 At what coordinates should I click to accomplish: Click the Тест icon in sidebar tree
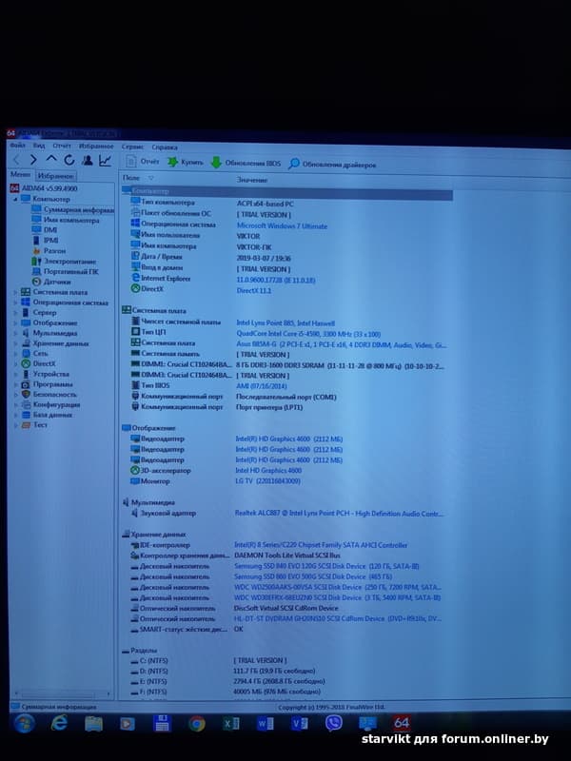[x=26, y=424]
